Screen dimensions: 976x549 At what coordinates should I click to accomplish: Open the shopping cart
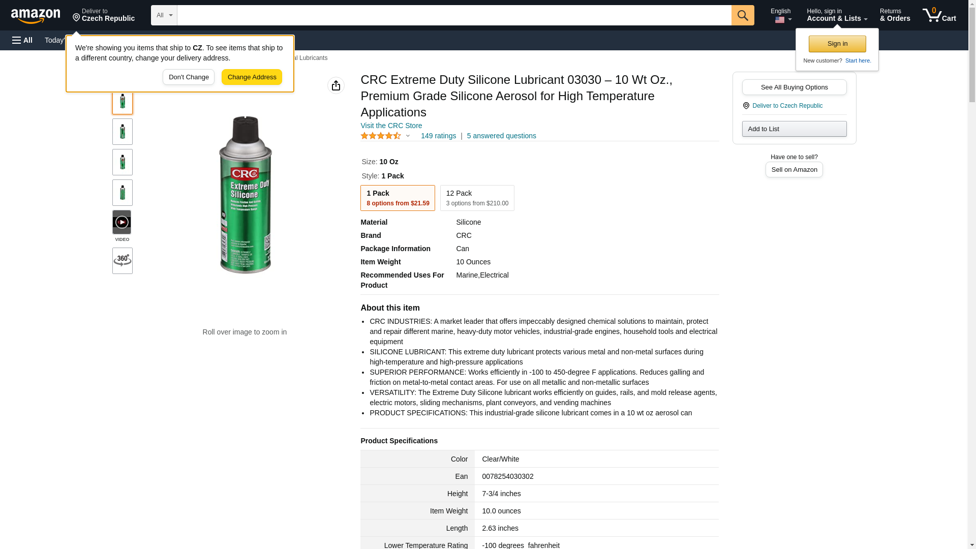(939, 15)
